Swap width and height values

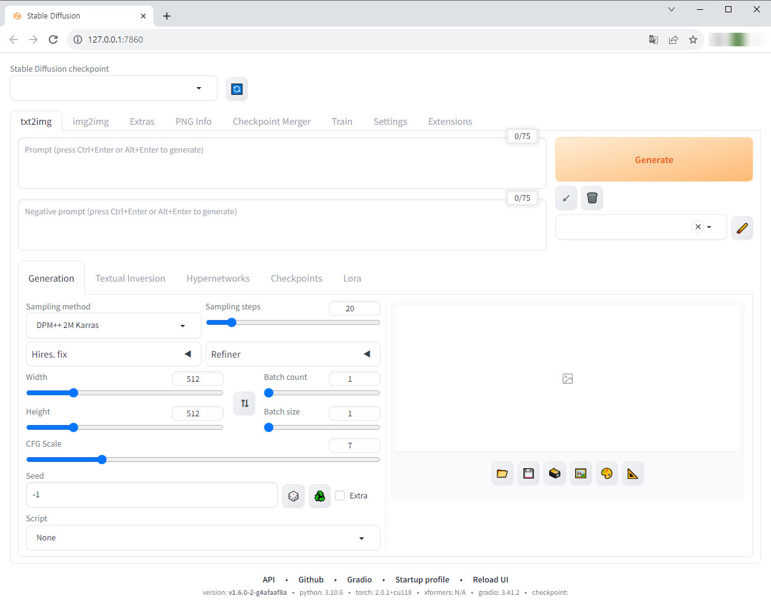(245, 403)
